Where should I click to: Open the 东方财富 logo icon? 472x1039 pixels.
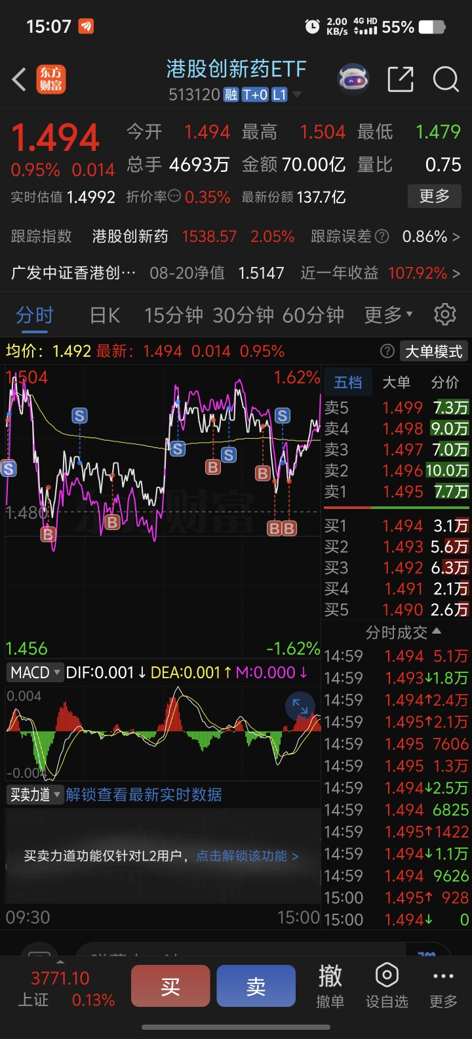pyautogui.click(x=50, y=79)
